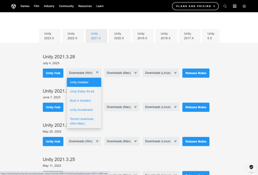Click the Unity 2021.3.28 heading

(x=59, y=57)
